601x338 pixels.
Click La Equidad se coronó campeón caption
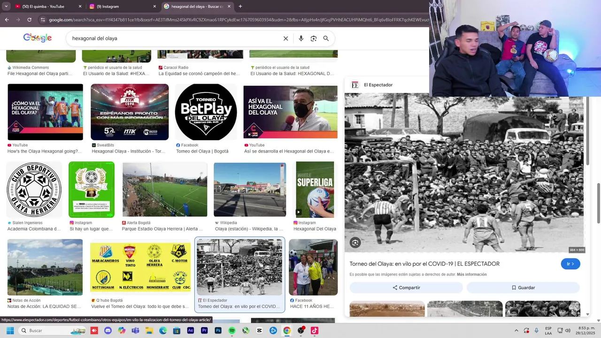[x=199, y=74]
